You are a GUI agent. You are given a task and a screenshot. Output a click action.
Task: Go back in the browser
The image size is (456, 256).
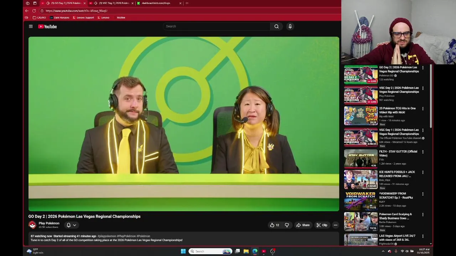27,11
